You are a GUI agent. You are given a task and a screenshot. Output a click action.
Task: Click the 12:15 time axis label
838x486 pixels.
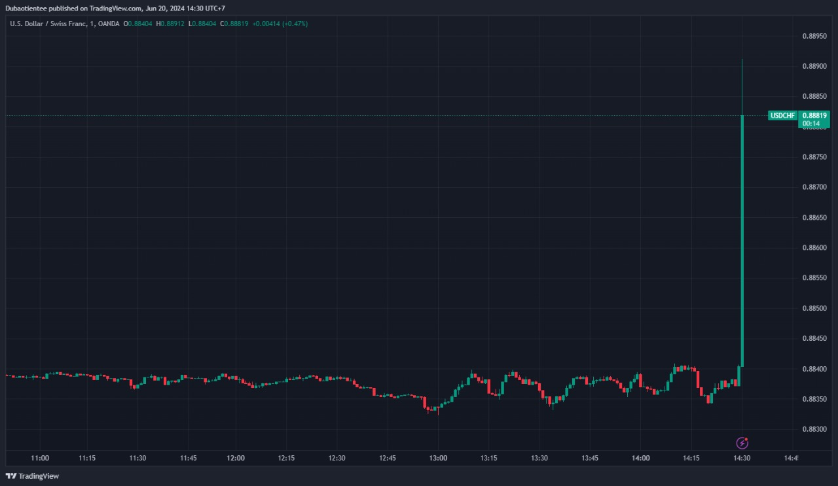coord(285,459)
